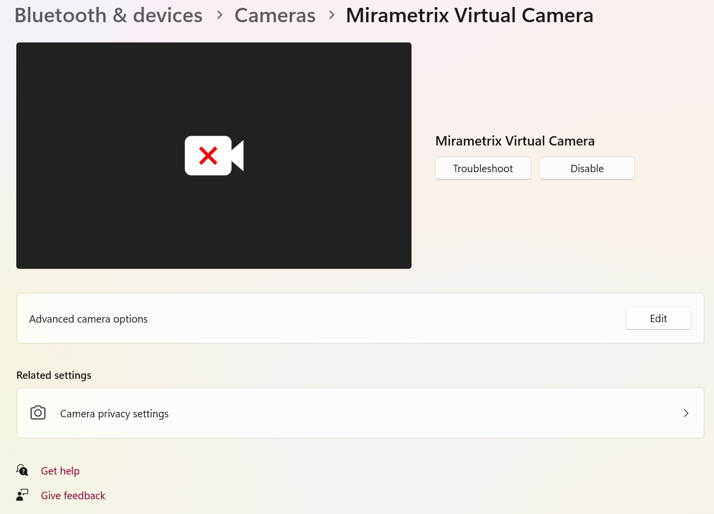Click the Advanced camera options label

point(88,319)
